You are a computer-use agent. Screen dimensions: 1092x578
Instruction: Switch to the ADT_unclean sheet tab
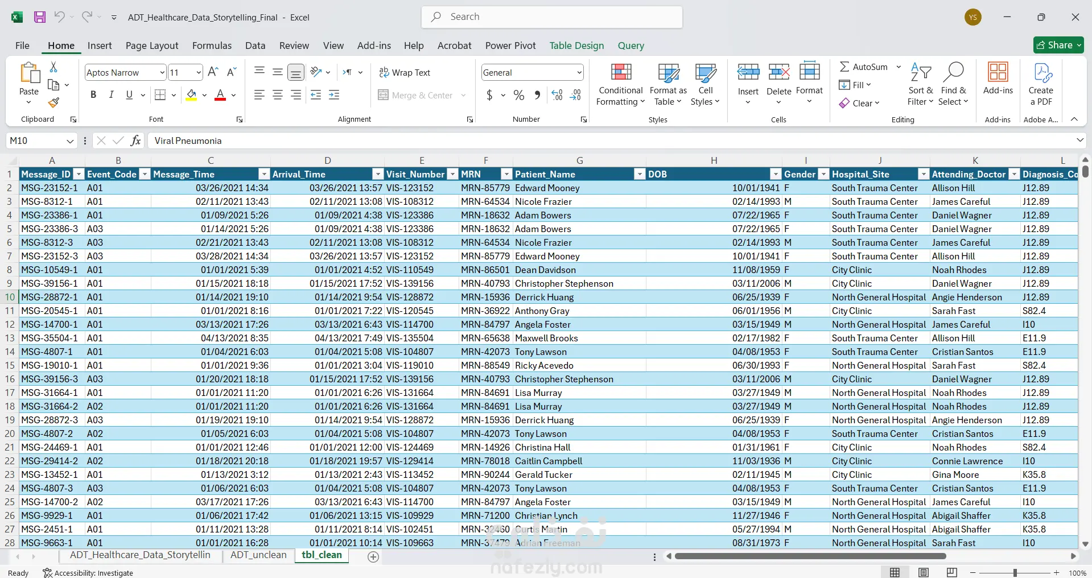(258, 555)
